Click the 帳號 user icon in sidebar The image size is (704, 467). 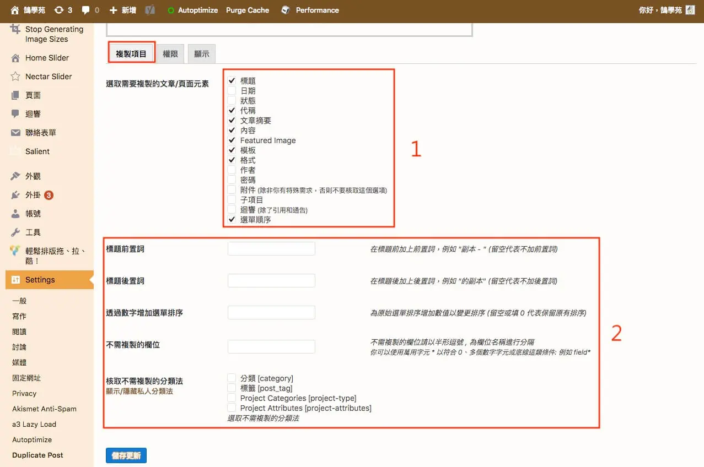click(15, 214)
